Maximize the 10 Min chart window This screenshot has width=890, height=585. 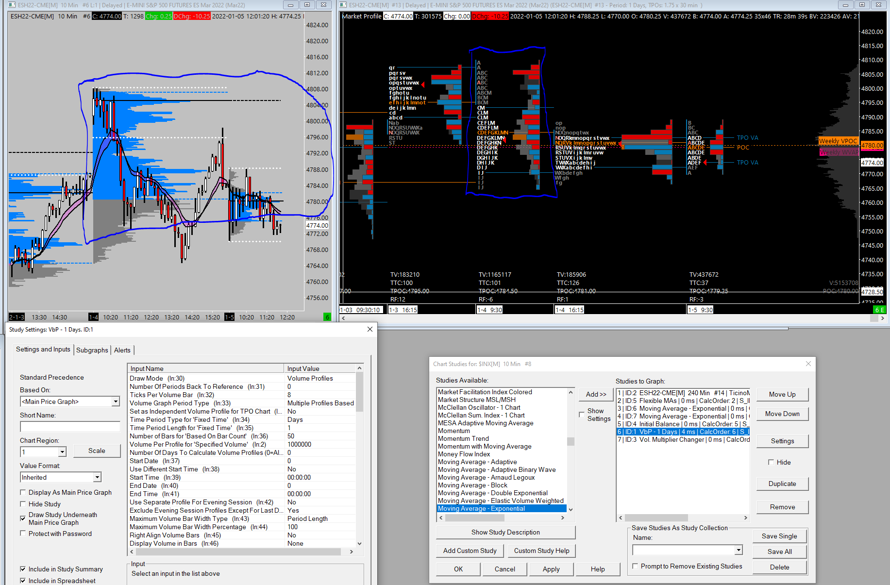pyautogui.click(x=307, y=5)
